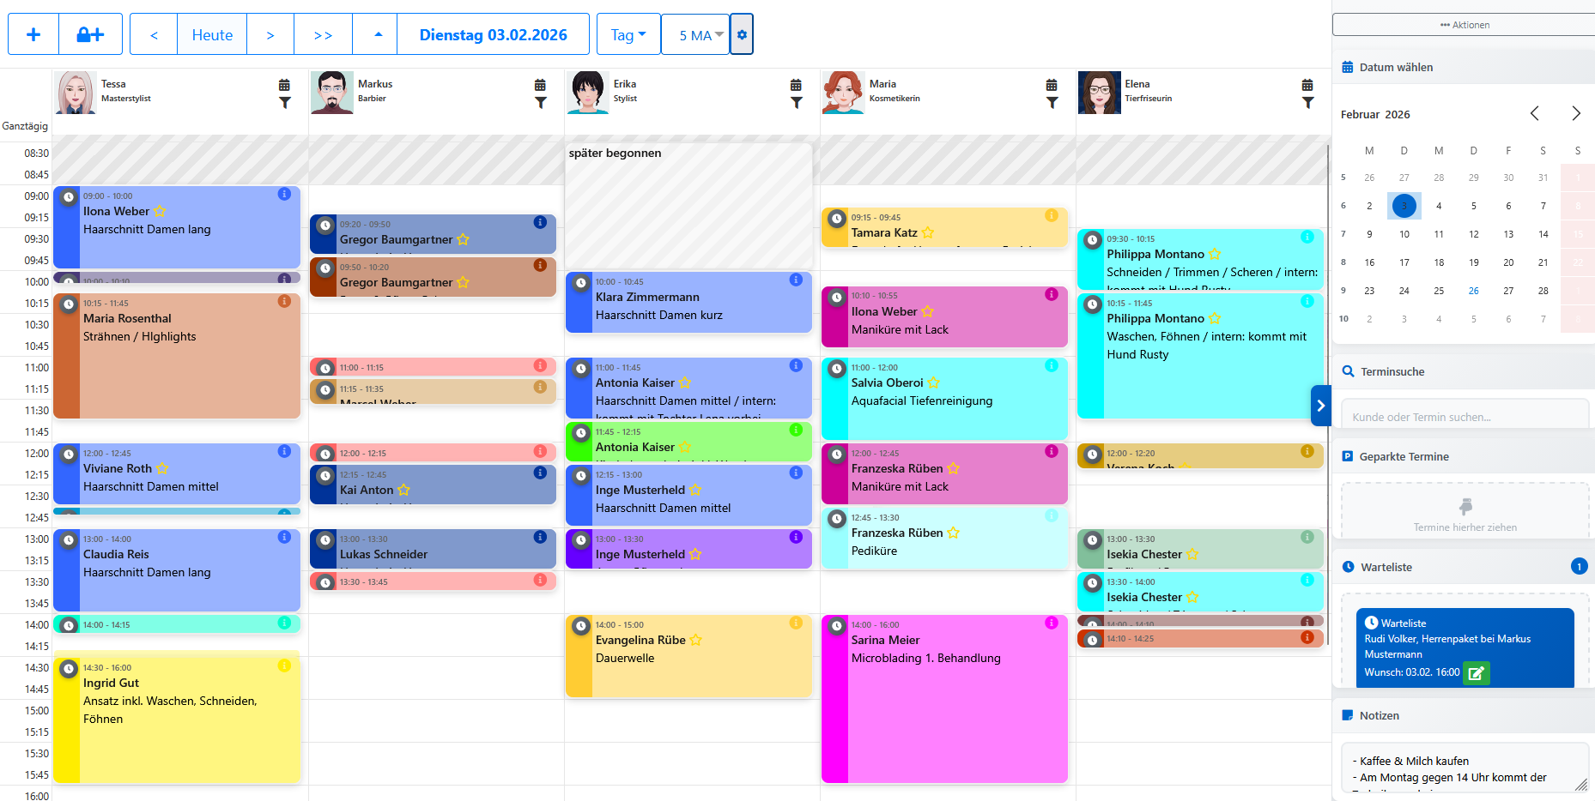Open the 5 MA staff dropdown
The height and width of the screenshot is (801, 1595).
pos(695,34)
